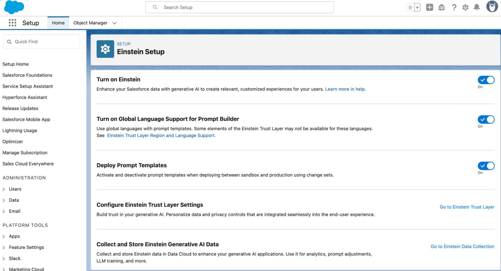Open the Object Manager dropdown chevron
Viewport: 501px width, 271px height.
tap(114, 23)
